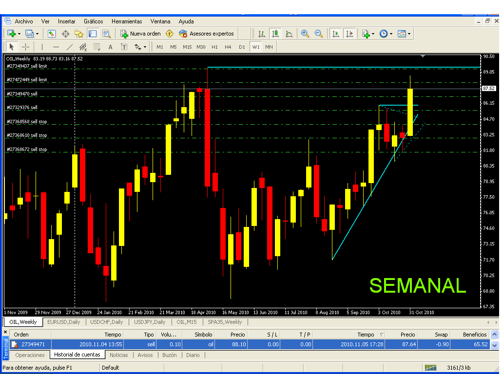
Task: Click the Profiles icon
Action: tap(30, 34)
